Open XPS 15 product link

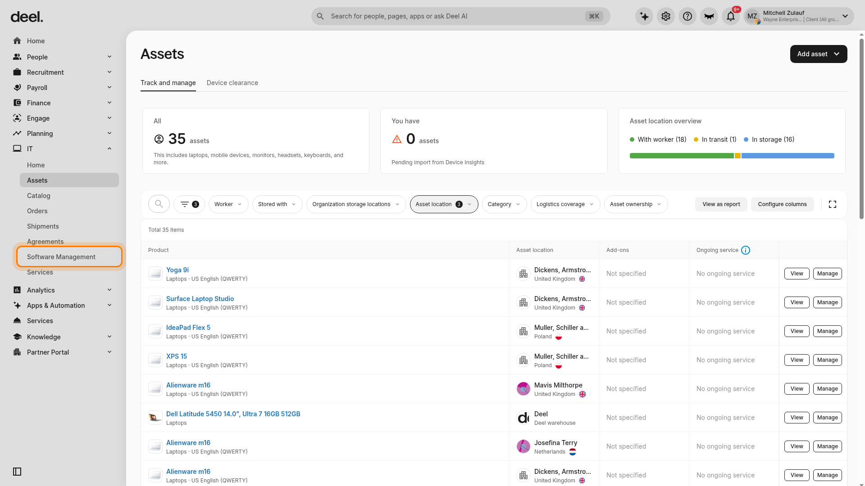click(177, 356)
